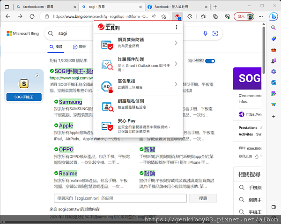Open the OPPO sublink
281x224 pixels.
pyautogui.click(x=66, y=149)
